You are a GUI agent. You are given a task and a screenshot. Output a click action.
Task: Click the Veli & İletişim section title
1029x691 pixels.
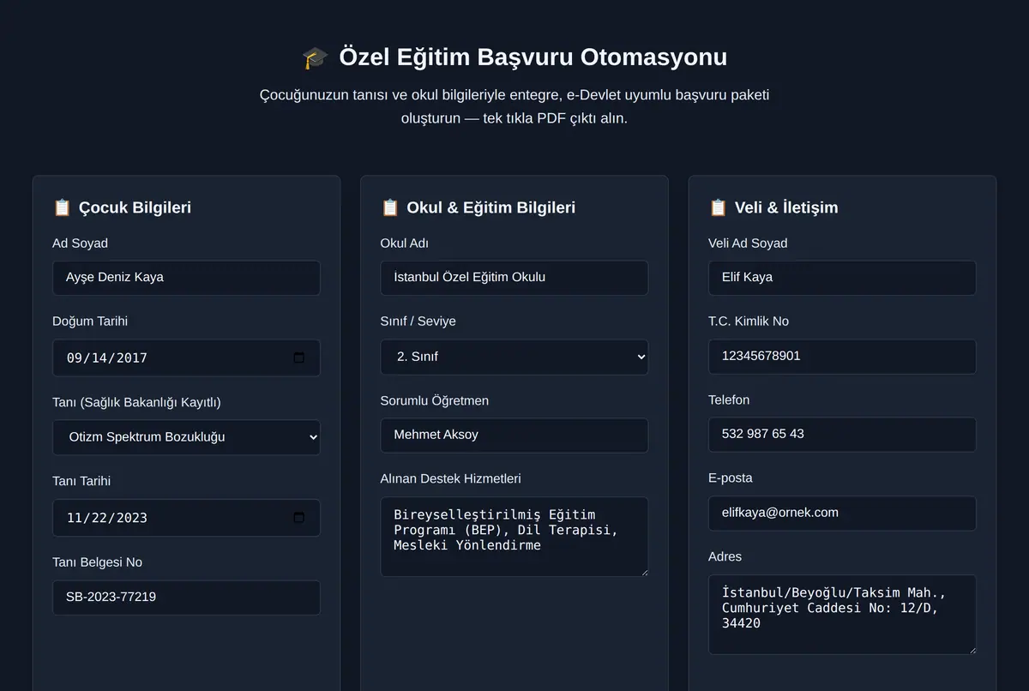coord(786,207)
